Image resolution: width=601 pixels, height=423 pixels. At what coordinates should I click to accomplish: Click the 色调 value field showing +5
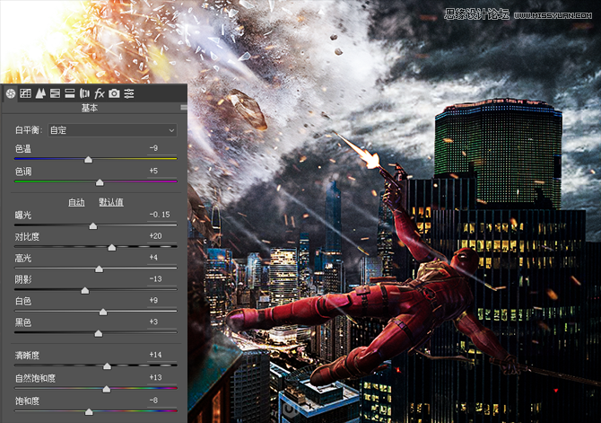pos(161,171)
